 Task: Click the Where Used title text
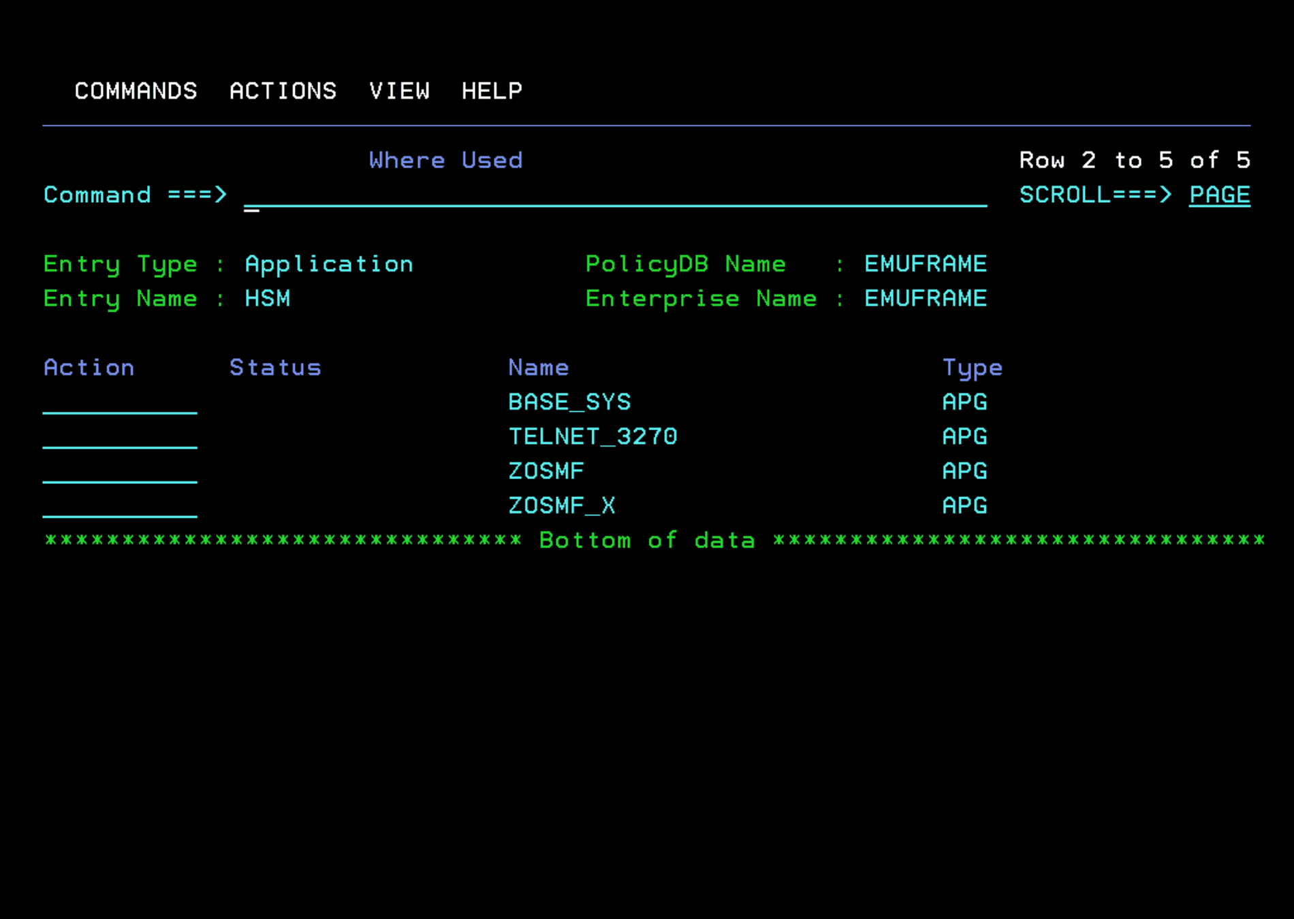[x=445, y=160]
